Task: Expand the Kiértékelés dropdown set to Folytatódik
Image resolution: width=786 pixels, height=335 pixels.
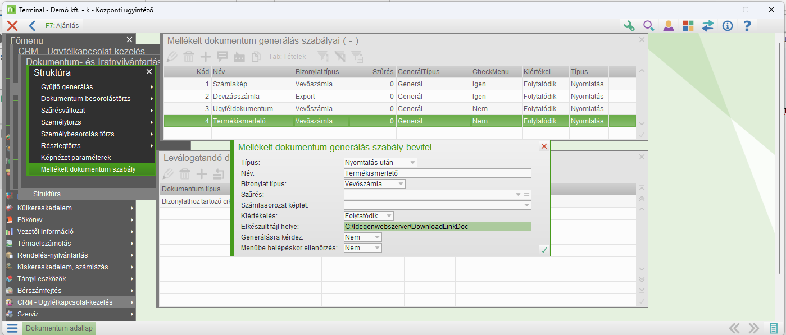Action: (389, 216)
